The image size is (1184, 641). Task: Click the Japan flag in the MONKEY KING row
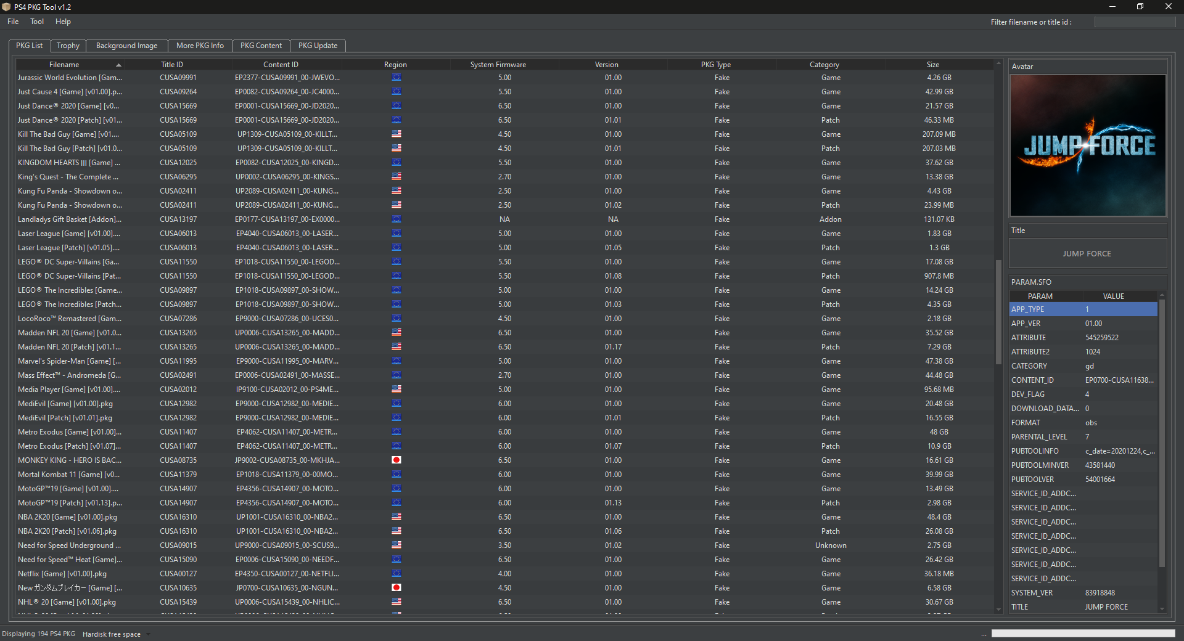point(397,460)
